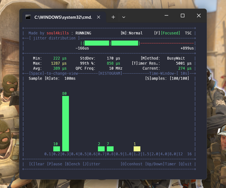Screen dimensions: 226x188
Task: Minimize the terminal window
Action: coord(167,15)
